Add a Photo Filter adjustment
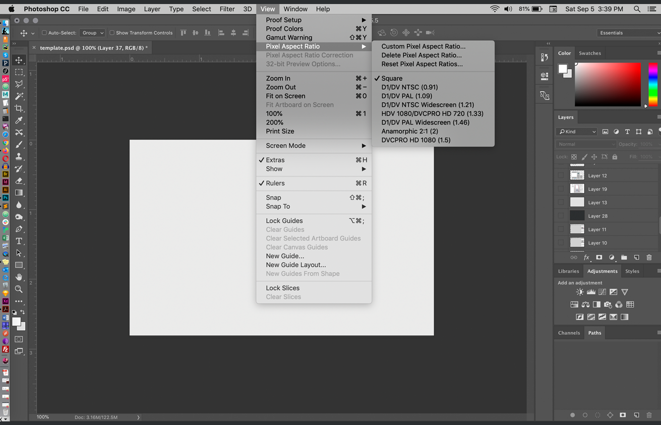Screen dimensions: 661x425 point(608,305)
